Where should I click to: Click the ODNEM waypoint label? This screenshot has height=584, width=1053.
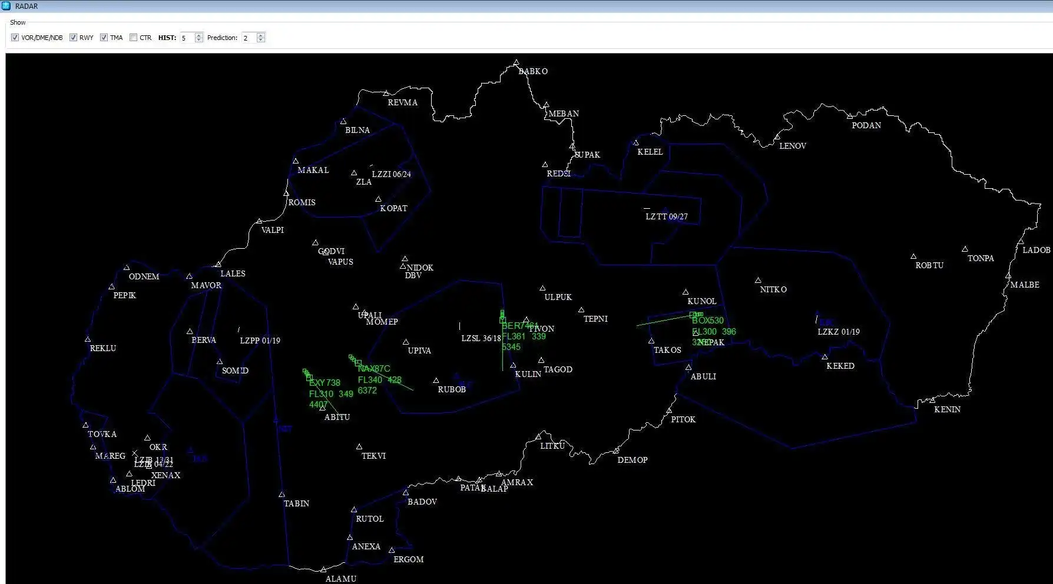(x=144, y=276)
